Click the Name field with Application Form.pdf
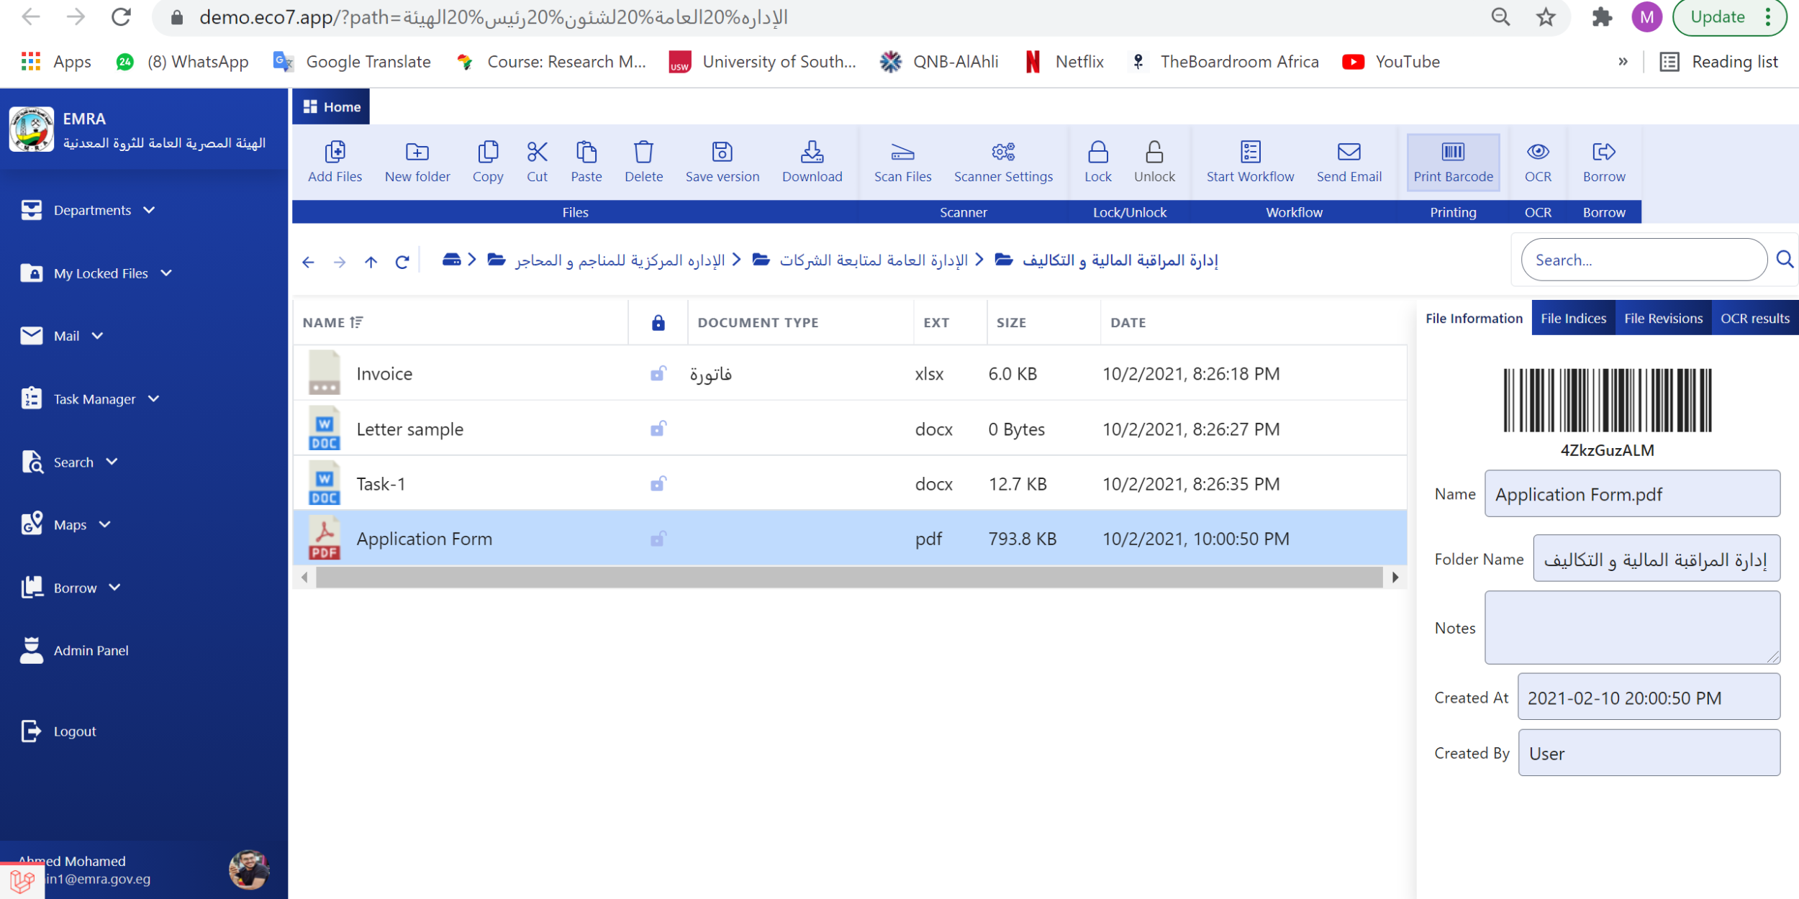This screenshot has height=899, width=1799. click(1632, 494)
